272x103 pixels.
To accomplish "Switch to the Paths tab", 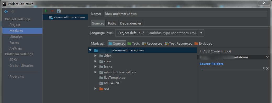I will [x=112, y=23].
